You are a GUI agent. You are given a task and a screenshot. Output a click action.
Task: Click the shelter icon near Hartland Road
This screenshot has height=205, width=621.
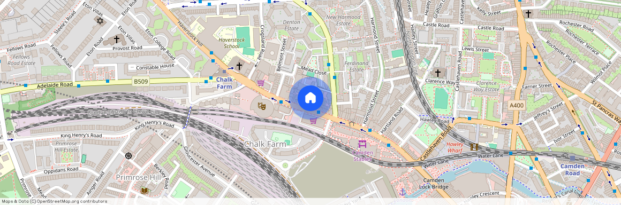point(351,123)
